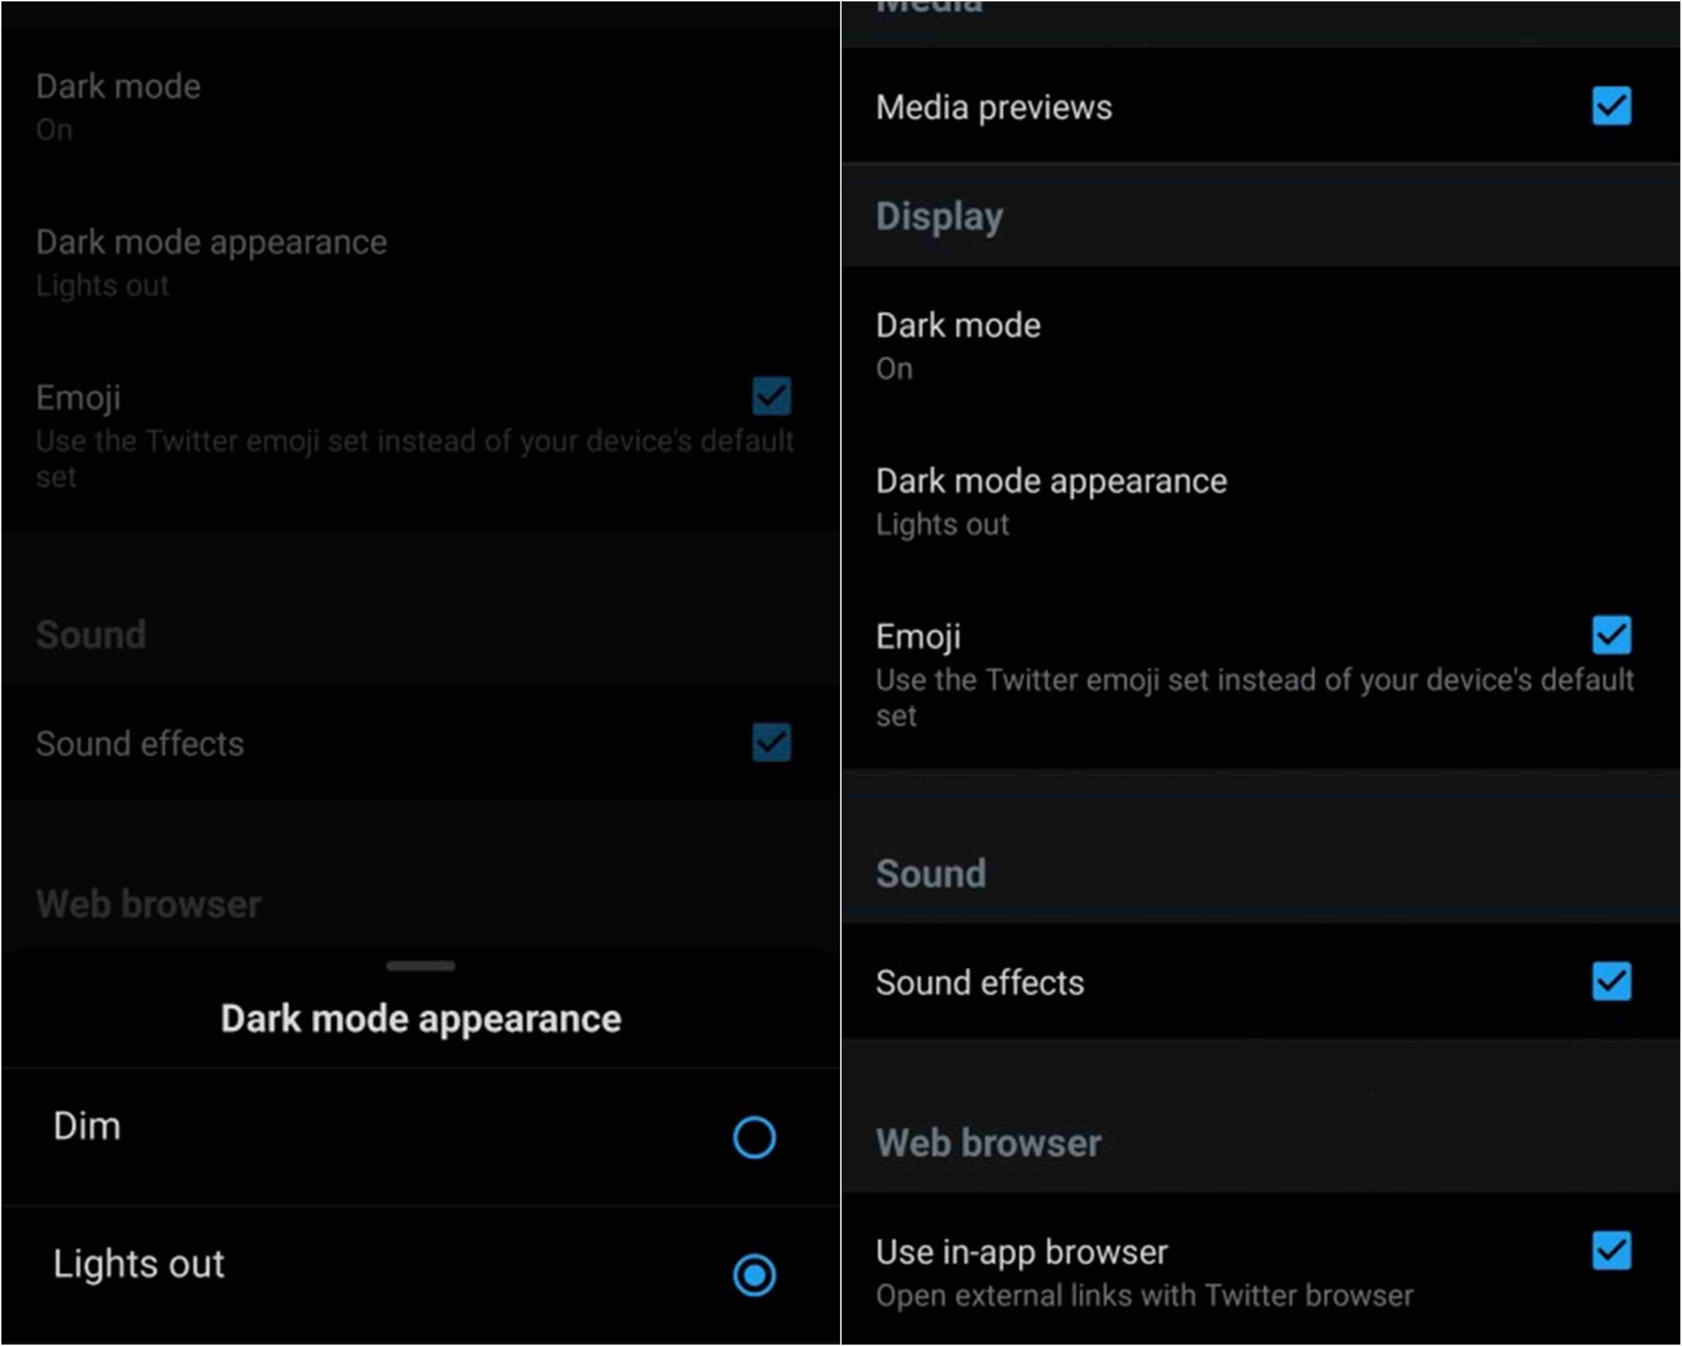Click dimmed Sound effects checkbox on left screen
The height and width of the screenshot is (1346, 1682).
pos(771,742)
